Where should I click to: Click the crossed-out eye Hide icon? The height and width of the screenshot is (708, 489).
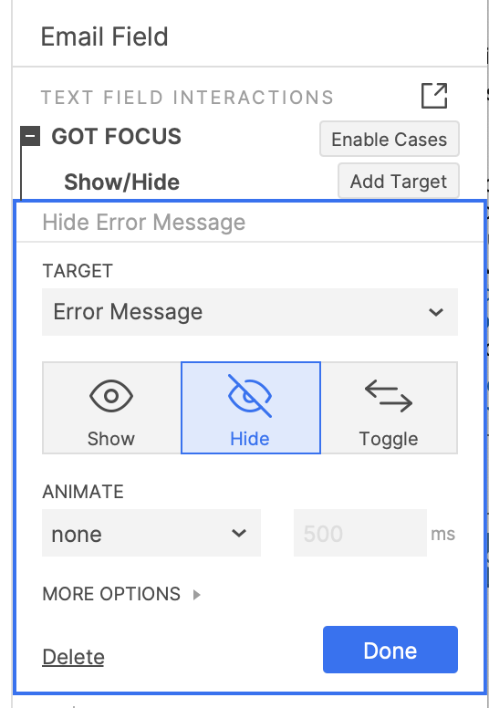pyautogui.click(x=250, y=396)
